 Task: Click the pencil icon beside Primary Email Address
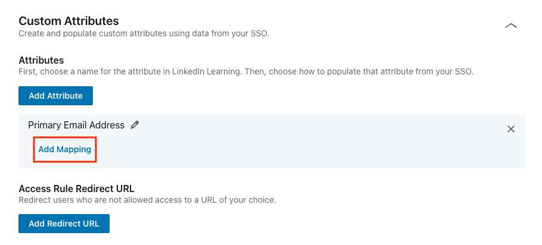click(135, 125)
